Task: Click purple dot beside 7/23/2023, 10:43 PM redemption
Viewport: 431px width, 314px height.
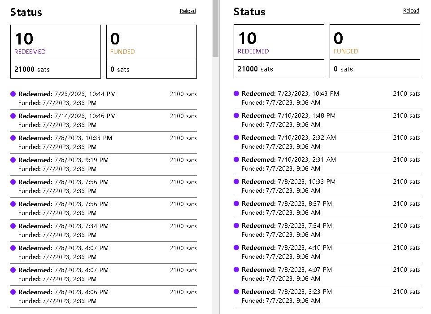Action: [236, 94]
